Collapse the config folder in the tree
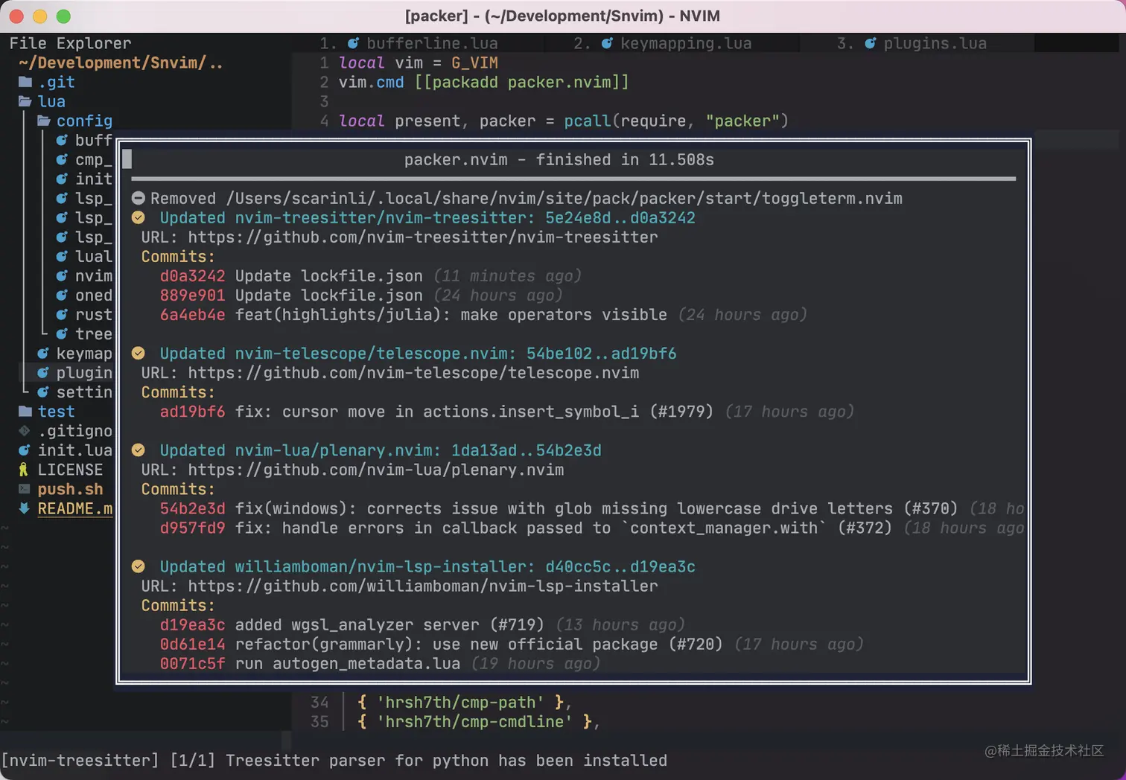1126x780 pixels. point(44,121)
